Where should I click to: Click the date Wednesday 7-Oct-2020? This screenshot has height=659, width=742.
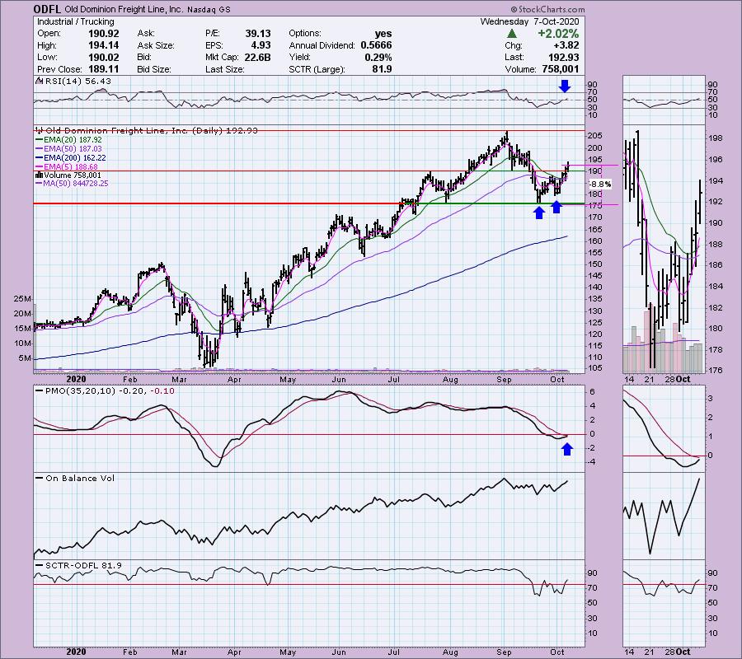point(529,21)
